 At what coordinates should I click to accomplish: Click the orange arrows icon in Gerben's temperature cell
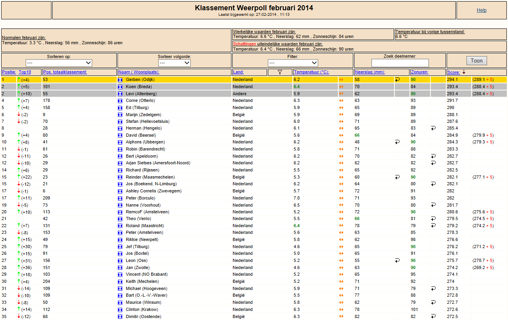point(341,80)
